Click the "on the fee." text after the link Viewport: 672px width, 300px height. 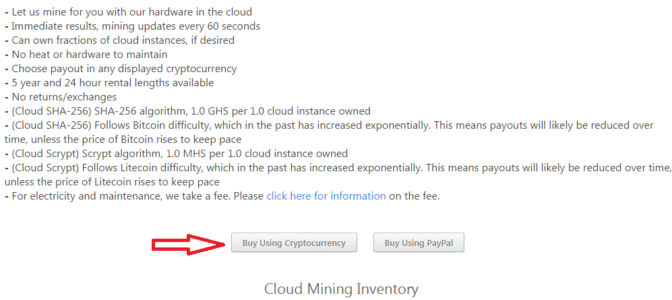pos(415,196)
